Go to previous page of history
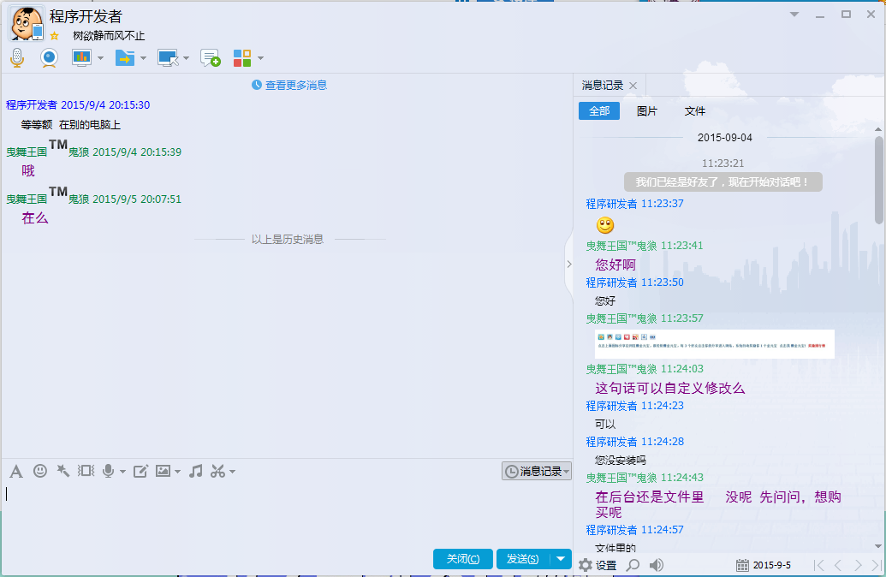 [838, 565]
